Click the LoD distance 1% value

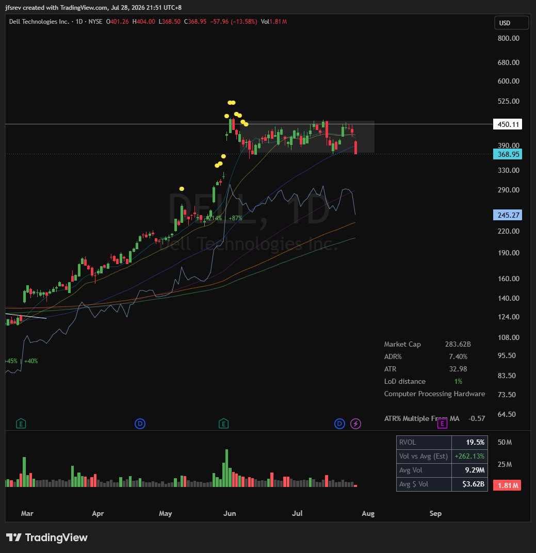click(x=458, y=381)
